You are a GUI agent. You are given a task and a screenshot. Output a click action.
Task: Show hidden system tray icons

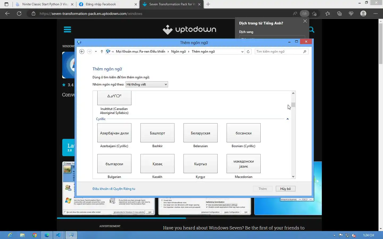[x=334, y=235]
